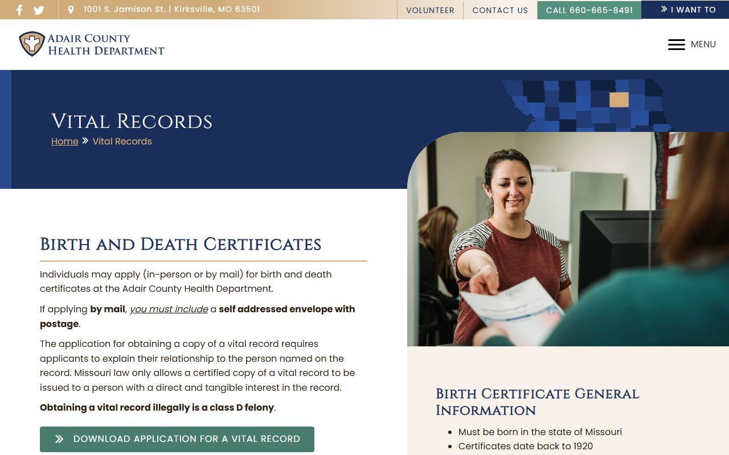Screen dimensions: 729x455
Task: Go to the Volunteer page
Action: tap(430, 10)
